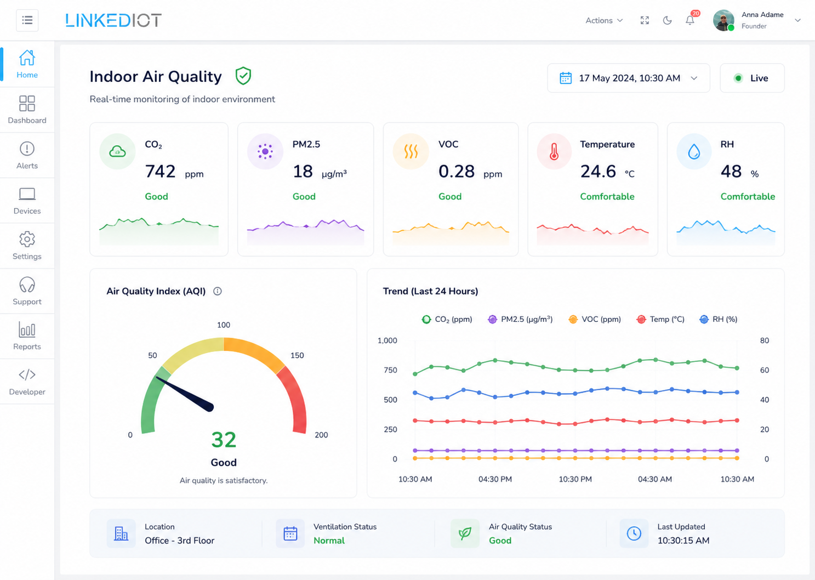The width and height of the screenshot is (815, 580).
Task: Open Support headset sidebar item
Action: click(27, 291)
